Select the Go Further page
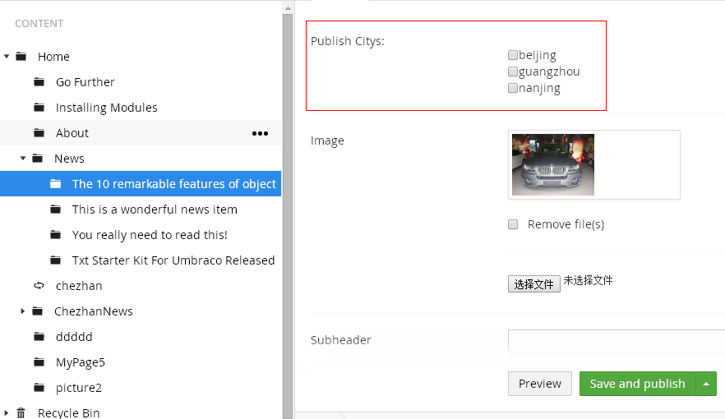725x419 pixels. pyautogui.click(x=85, y=82)
